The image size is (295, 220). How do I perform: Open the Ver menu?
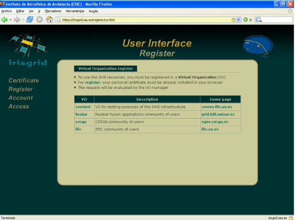point(31,11)
